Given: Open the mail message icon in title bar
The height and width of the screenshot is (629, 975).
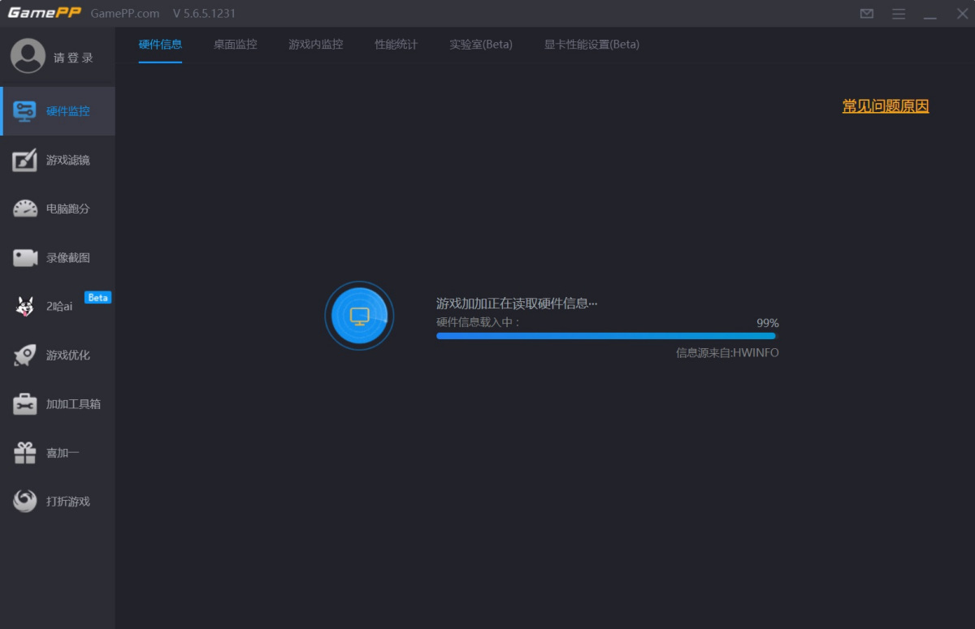Looking at the screenshot, I should tap(867, 14).
